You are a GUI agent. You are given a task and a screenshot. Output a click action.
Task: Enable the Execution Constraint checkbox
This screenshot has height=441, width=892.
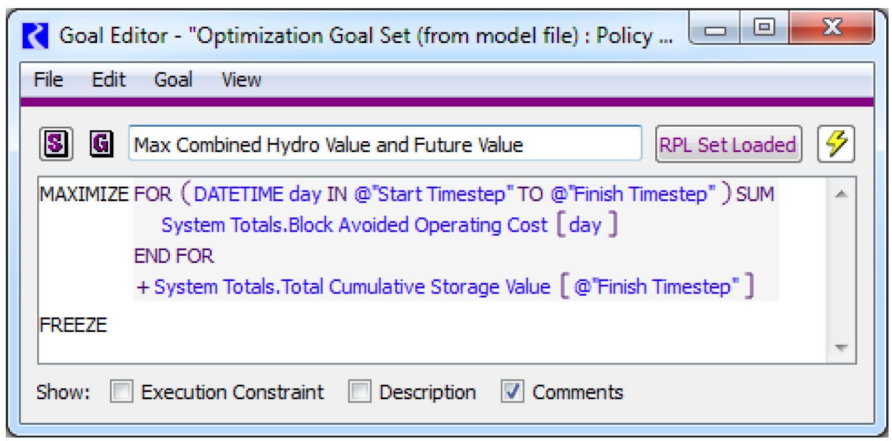coord(122,392)
